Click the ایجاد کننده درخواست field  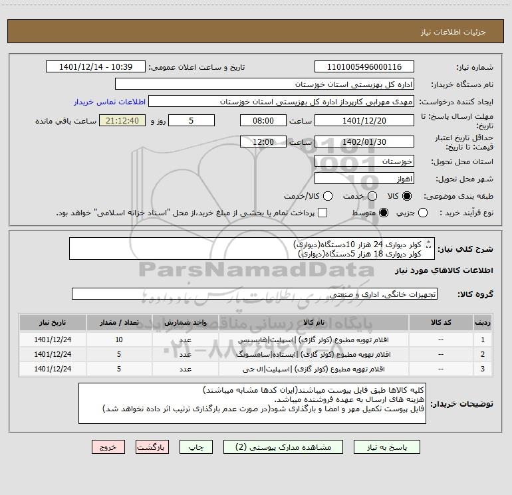281,102
